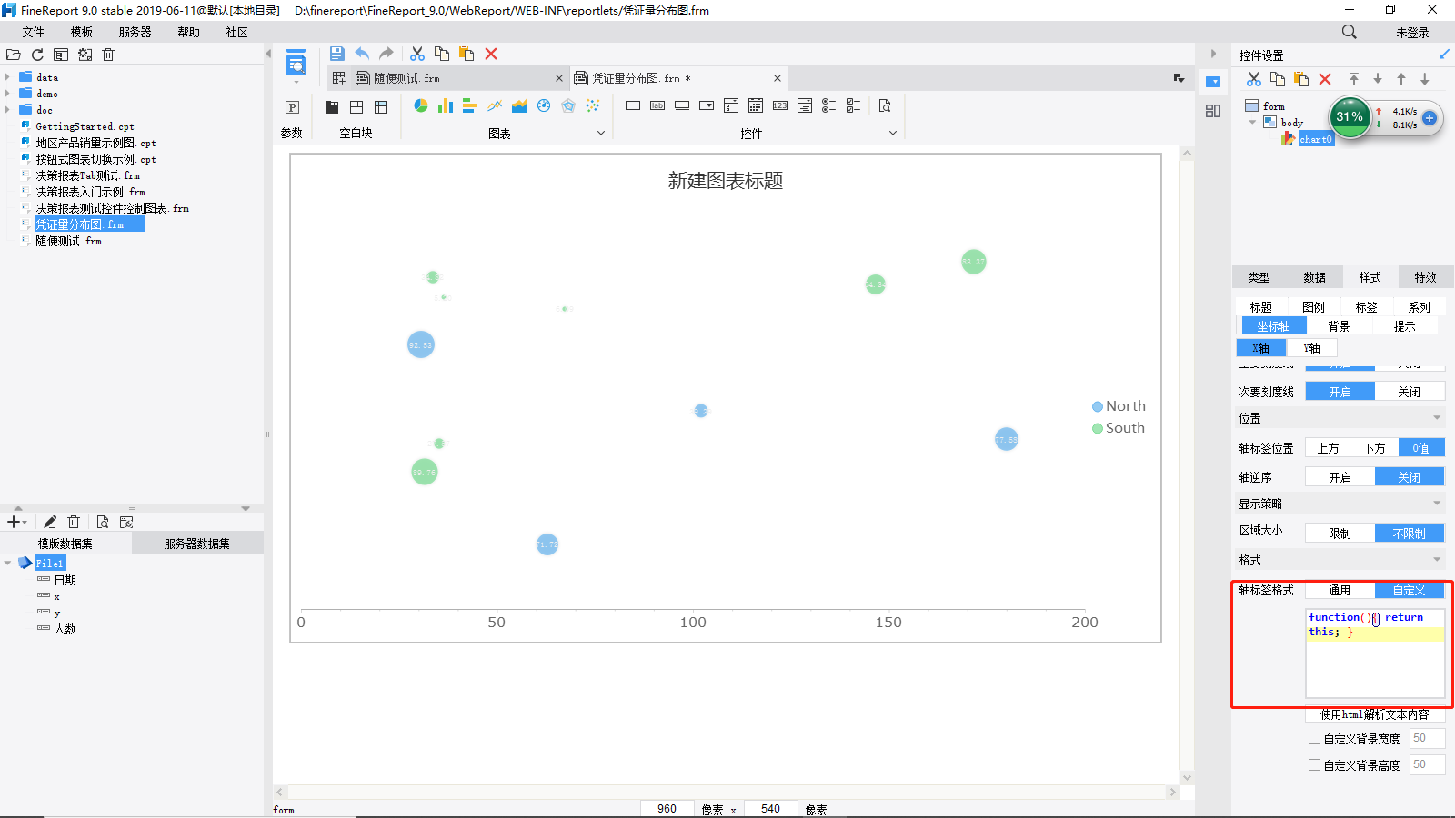
Task: Click the Redo arrow icon
Action: click(x=386, y=54)
